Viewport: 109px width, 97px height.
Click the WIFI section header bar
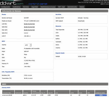[x=55, y=84]
